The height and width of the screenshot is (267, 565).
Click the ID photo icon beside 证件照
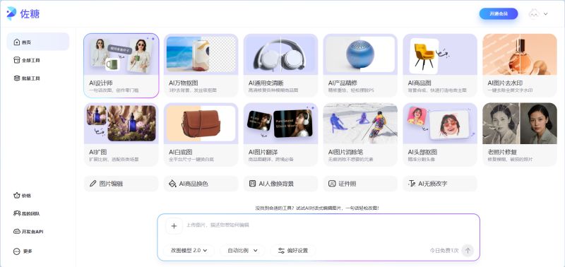pyautogui.click(x=332, y=184)
